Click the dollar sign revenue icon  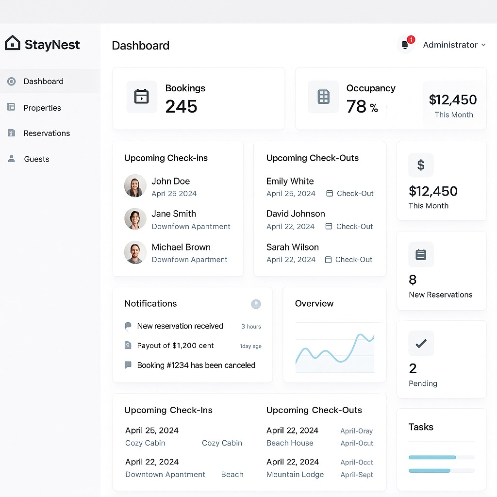[421, 165]
